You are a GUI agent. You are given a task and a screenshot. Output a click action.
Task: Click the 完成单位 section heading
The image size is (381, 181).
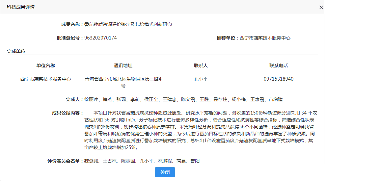16,51
